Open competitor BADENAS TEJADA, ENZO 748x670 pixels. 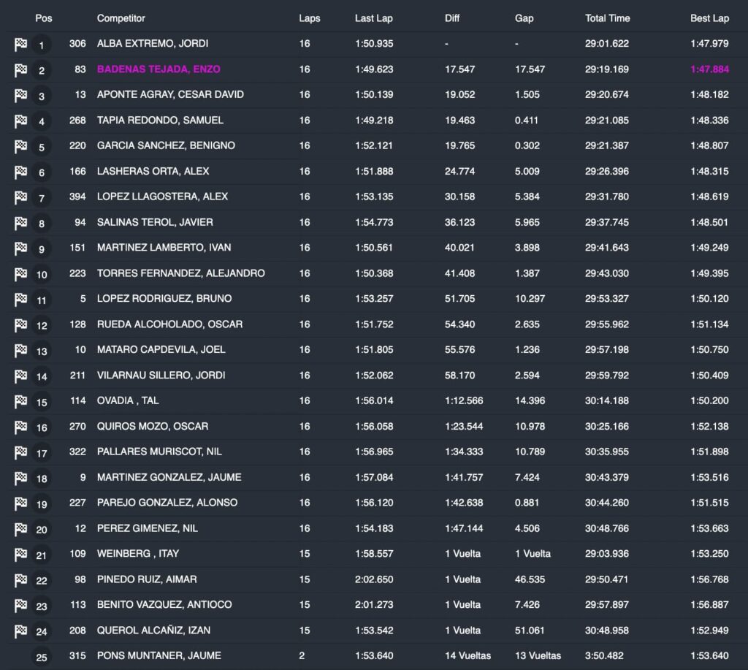(159, 69)
